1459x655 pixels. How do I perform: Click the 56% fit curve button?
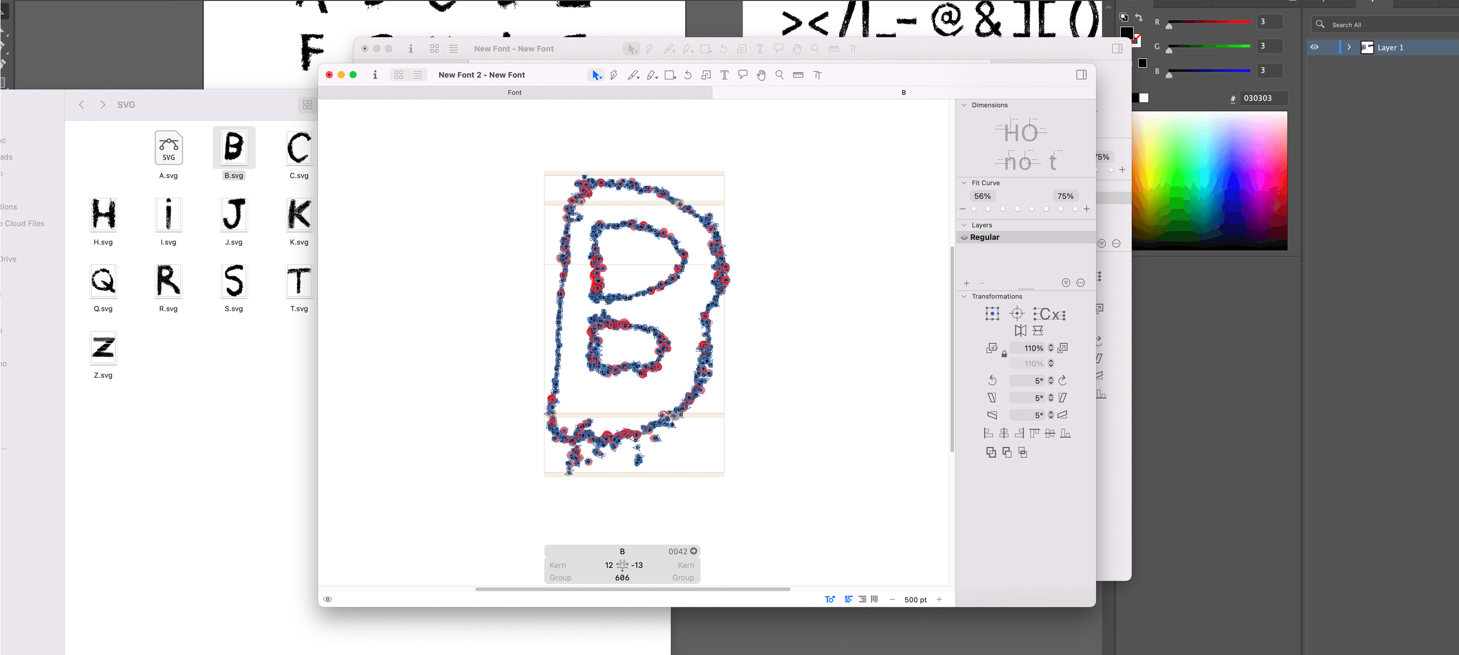pos(982,196)
